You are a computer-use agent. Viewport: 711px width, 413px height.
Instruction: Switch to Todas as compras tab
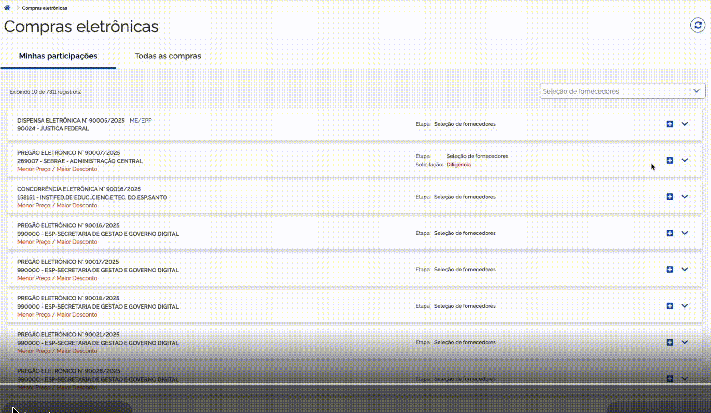pos(168,56)
